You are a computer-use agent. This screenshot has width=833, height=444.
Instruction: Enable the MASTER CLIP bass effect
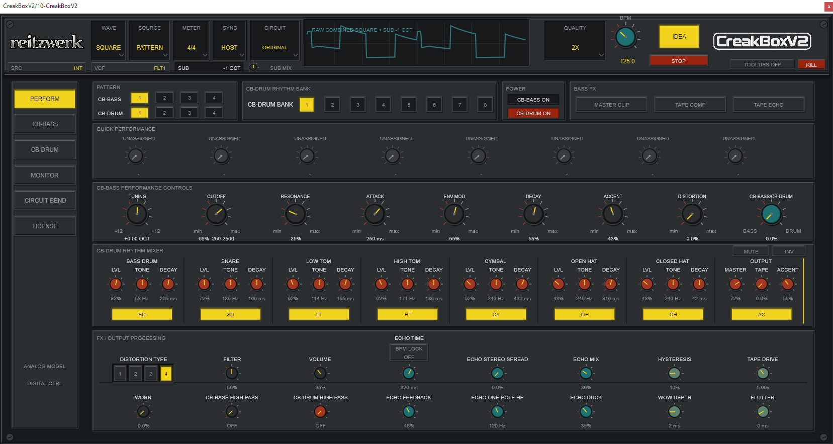click(612, 105)
